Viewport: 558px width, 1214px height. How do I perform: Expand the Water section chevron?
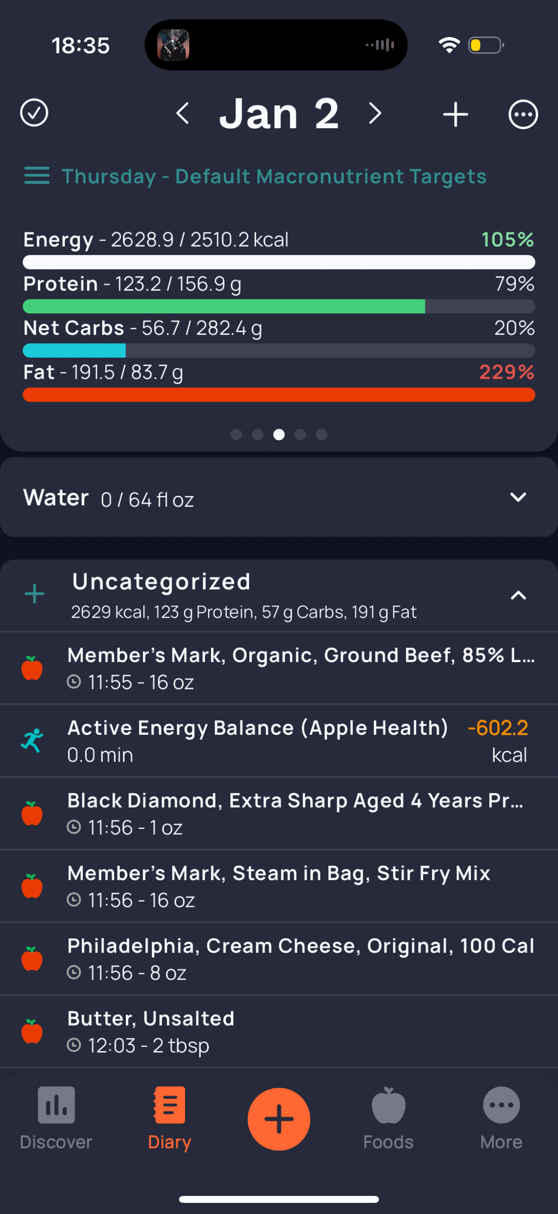518,497
